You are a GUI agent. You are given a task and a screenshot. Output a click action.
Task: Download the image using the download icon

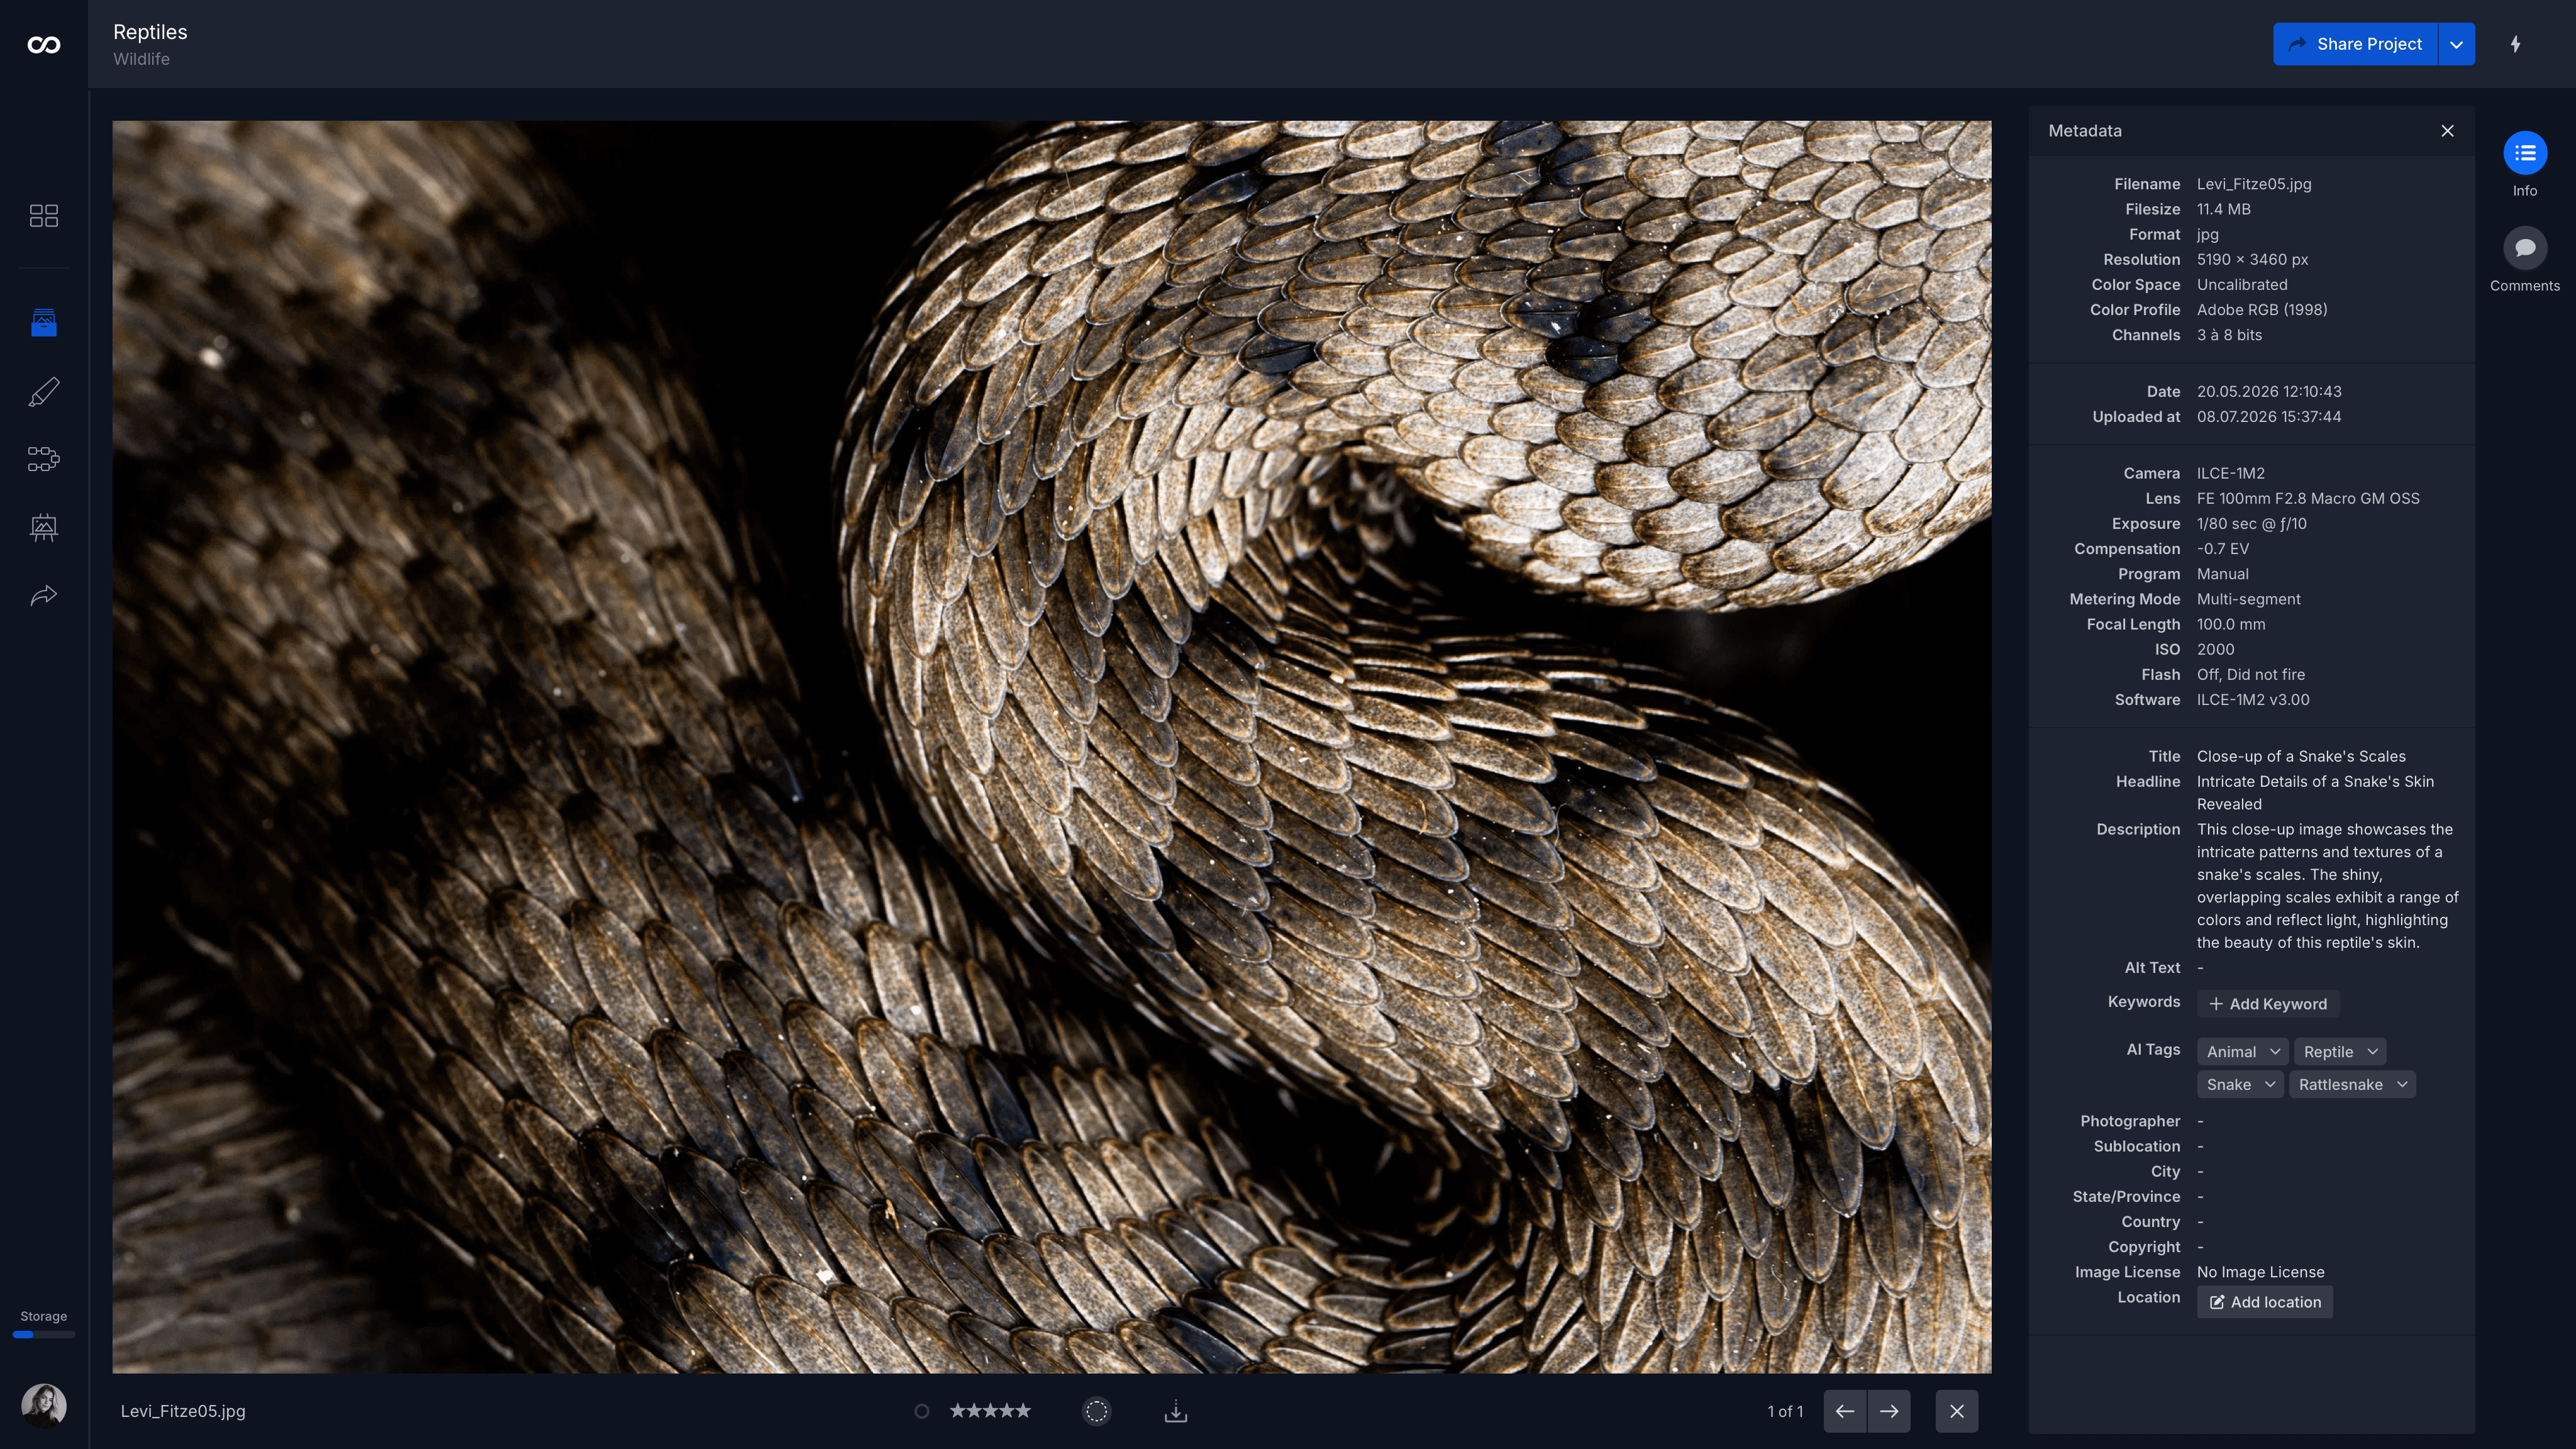tap(1176, 1411)
